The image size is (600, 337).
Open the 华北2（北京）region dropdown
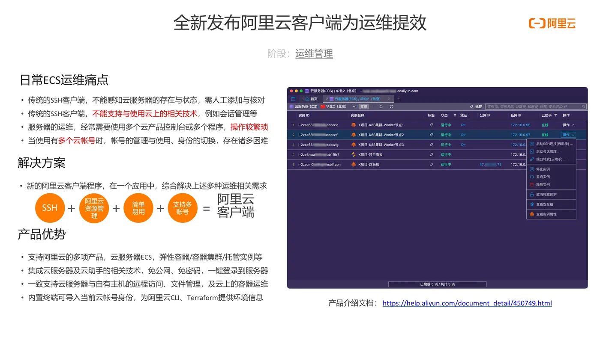click(x=338, y=106)
